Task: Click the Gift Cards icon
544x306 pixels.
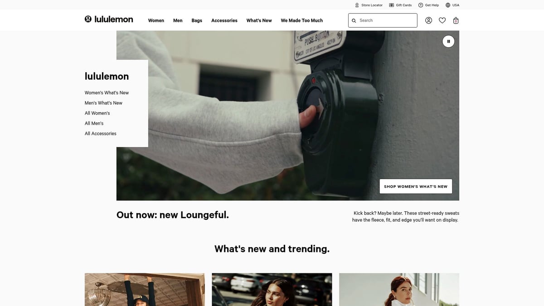Action: coord(392,5)
